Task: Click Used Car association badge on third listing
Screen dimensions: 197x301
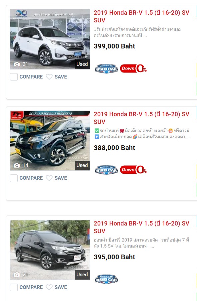Action: coord(106,279)
